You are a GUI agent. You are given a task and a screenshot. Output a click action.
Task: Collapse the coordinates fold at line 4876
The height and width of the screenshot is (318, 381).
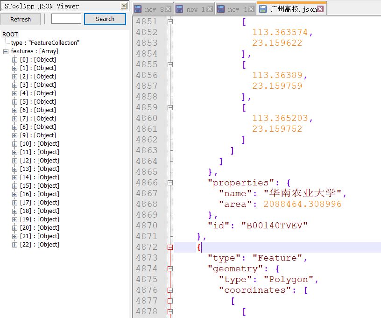[170, 290]
